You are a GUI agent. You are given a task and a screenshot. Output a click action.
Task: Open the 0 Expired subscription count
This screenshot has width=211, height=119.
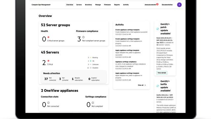pos(94,79)
